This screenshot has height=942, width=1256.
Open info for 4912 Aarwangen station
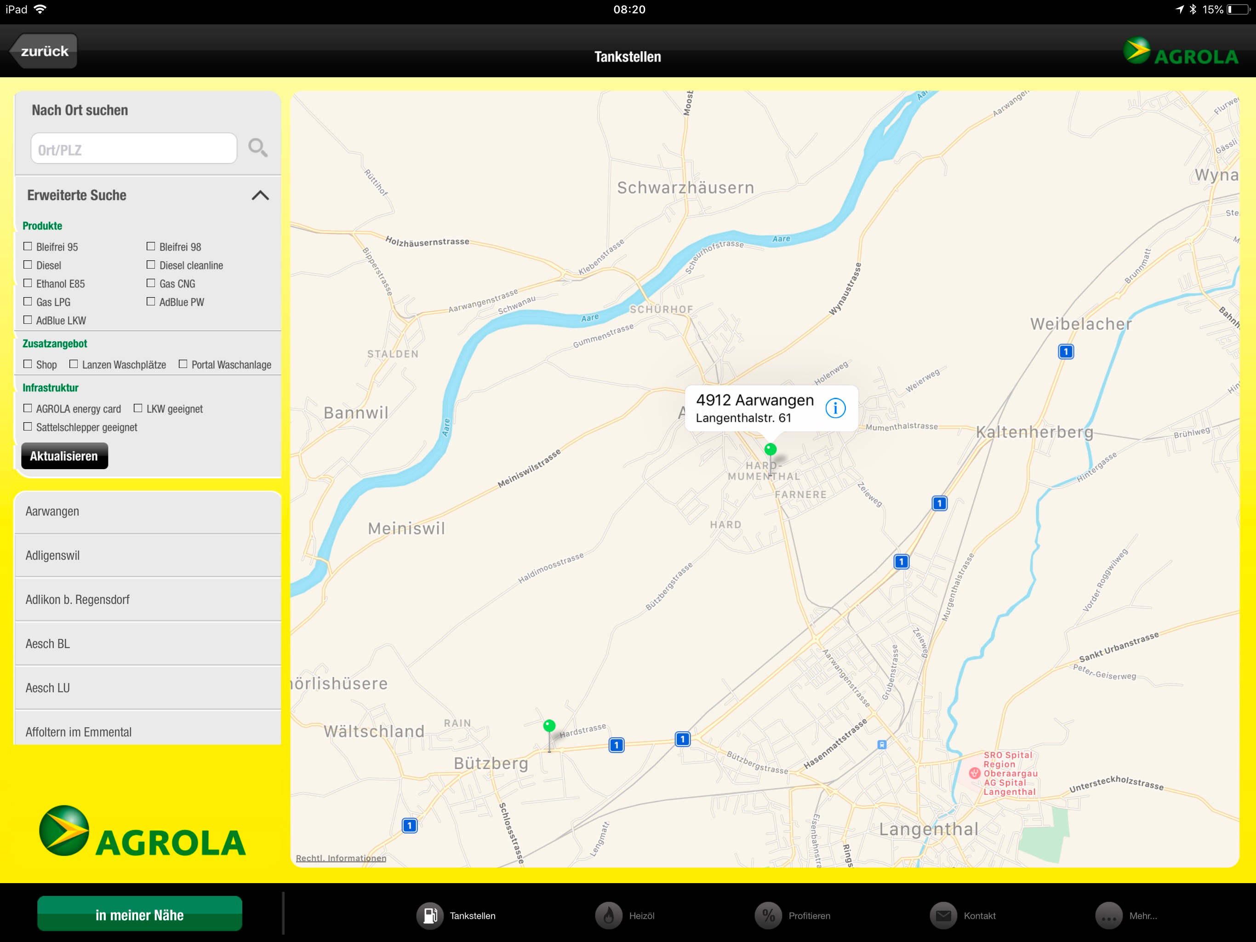(x=835, y=408)
